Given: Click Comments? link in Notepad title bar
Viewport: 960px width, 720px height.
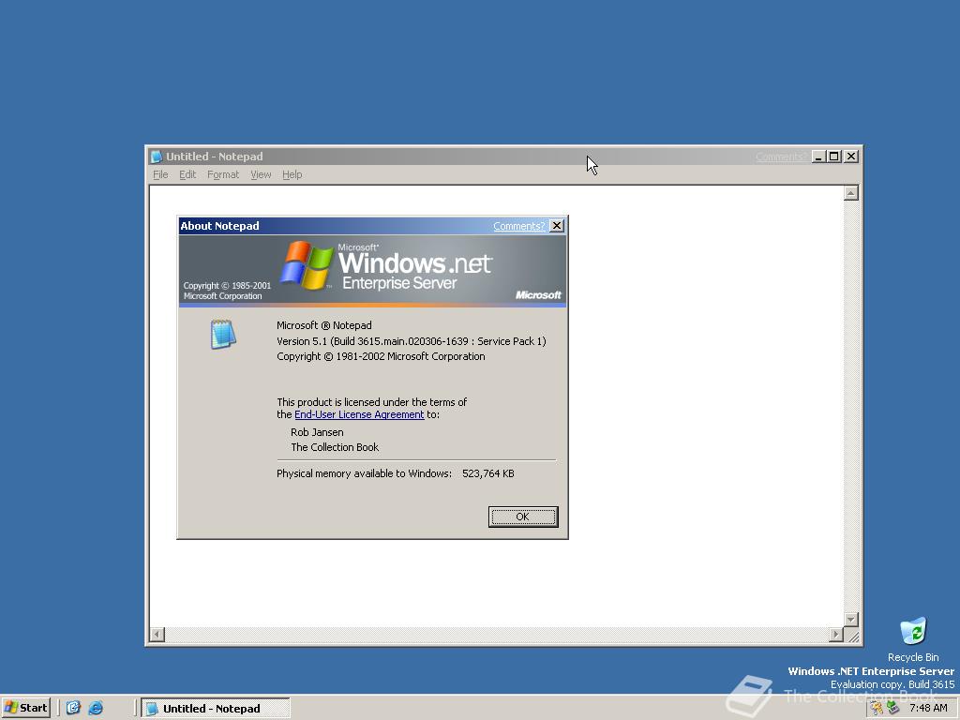Looking at the screenshot, I should pos(781,157).
